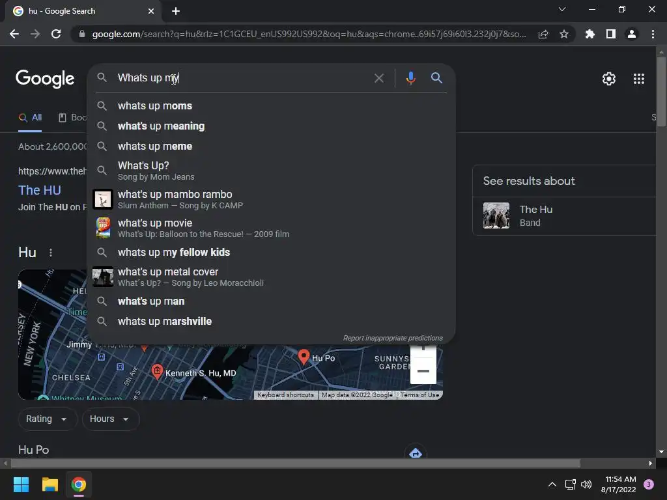Click the metal cover song thumbnail
Viewport: 667px width, 500px height.
[x=103, y=277]
